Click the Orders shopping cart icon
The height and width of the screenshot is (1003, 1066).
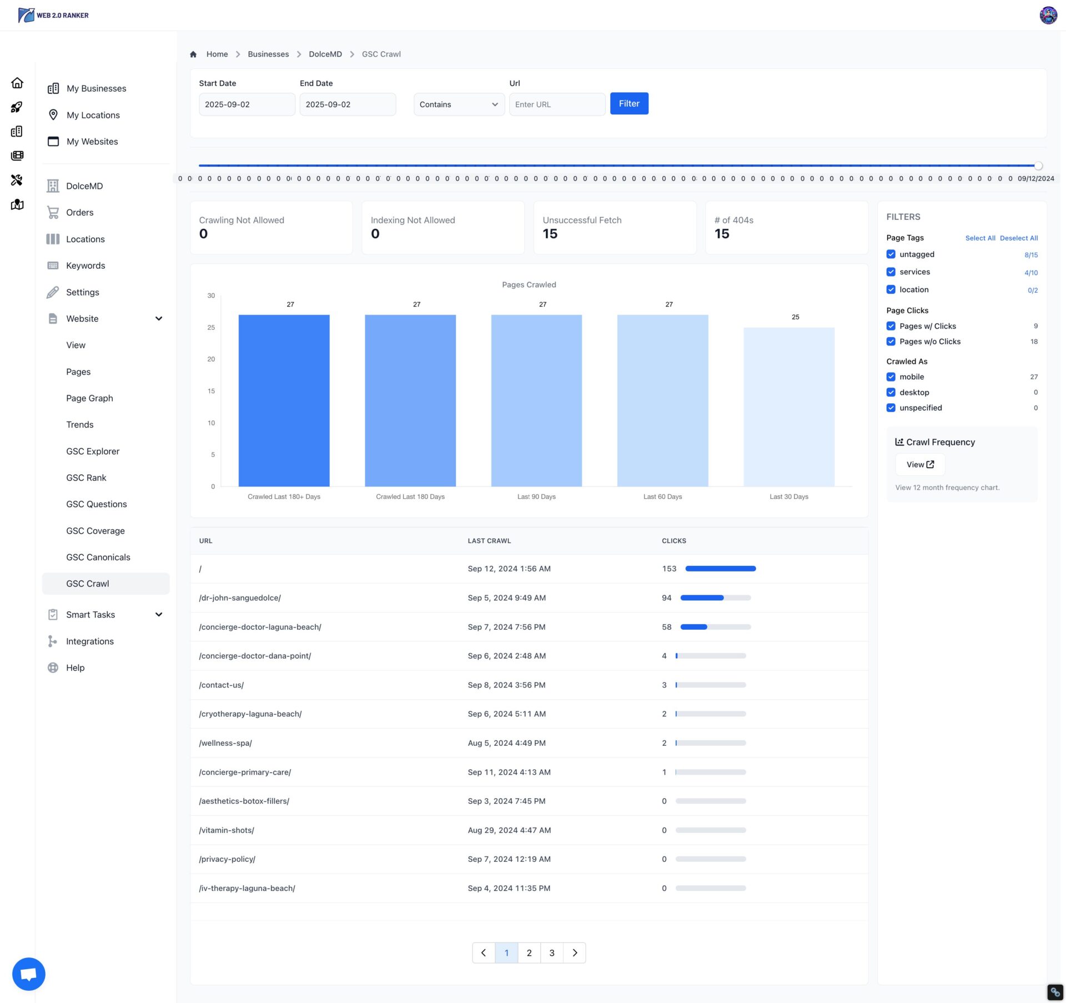53,212
